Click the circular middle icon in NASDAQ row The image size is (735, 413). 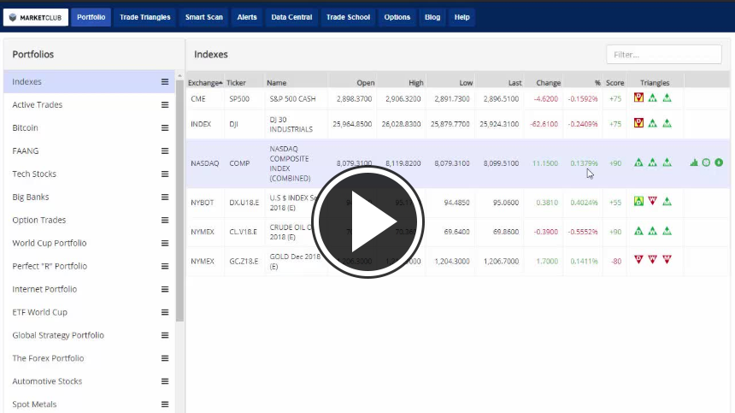(706, 162)
